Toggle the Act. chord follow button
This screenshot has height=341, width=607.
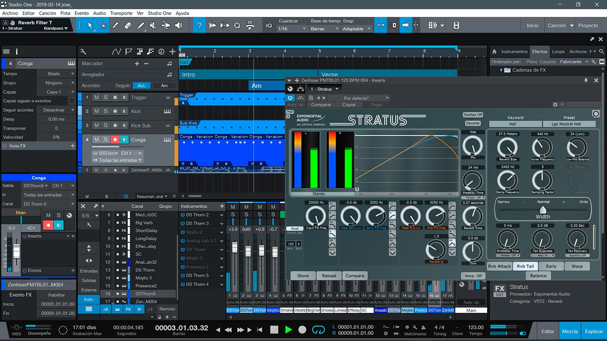[142, 85]
